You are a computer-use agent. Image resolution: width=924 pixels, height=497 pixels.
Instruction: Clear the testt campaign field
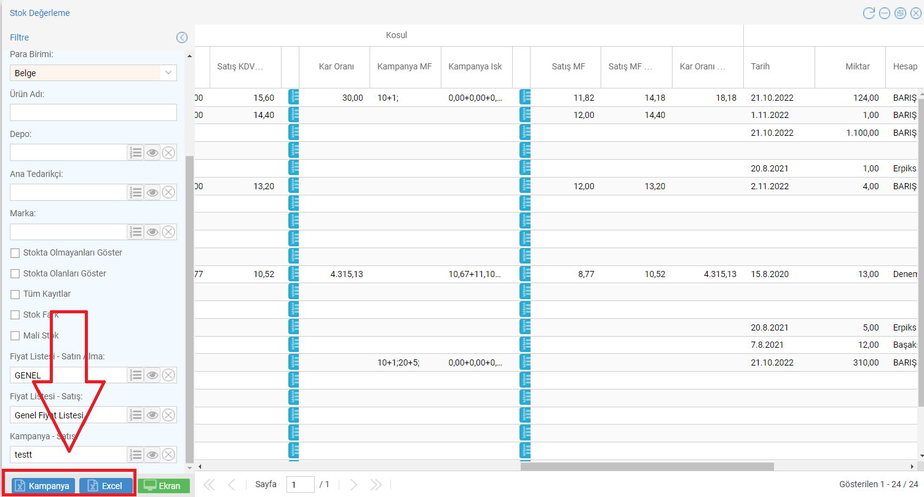point(168,455)
